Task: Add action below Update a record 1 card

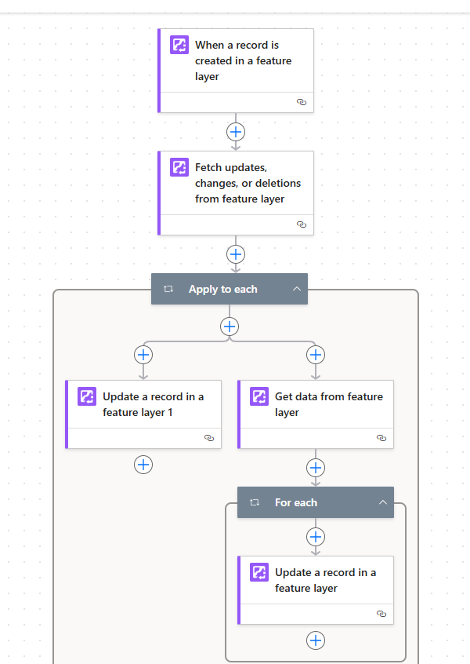Action: pyautogui.click(x=143, y=465)
